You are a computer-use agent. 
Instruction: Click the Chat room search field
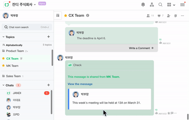click(27, 27)
